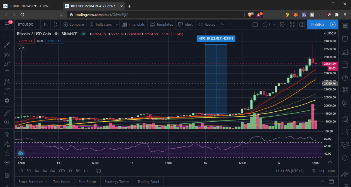Viewport: 351px width, 187px height.
Task: Select the text annotation tool
Action: click(x=7, y=73)
